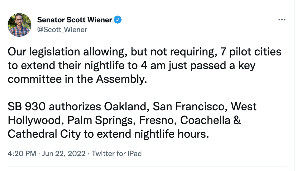Open the three-dot more options menu
The image size is (304, 171).
point(282,20)
